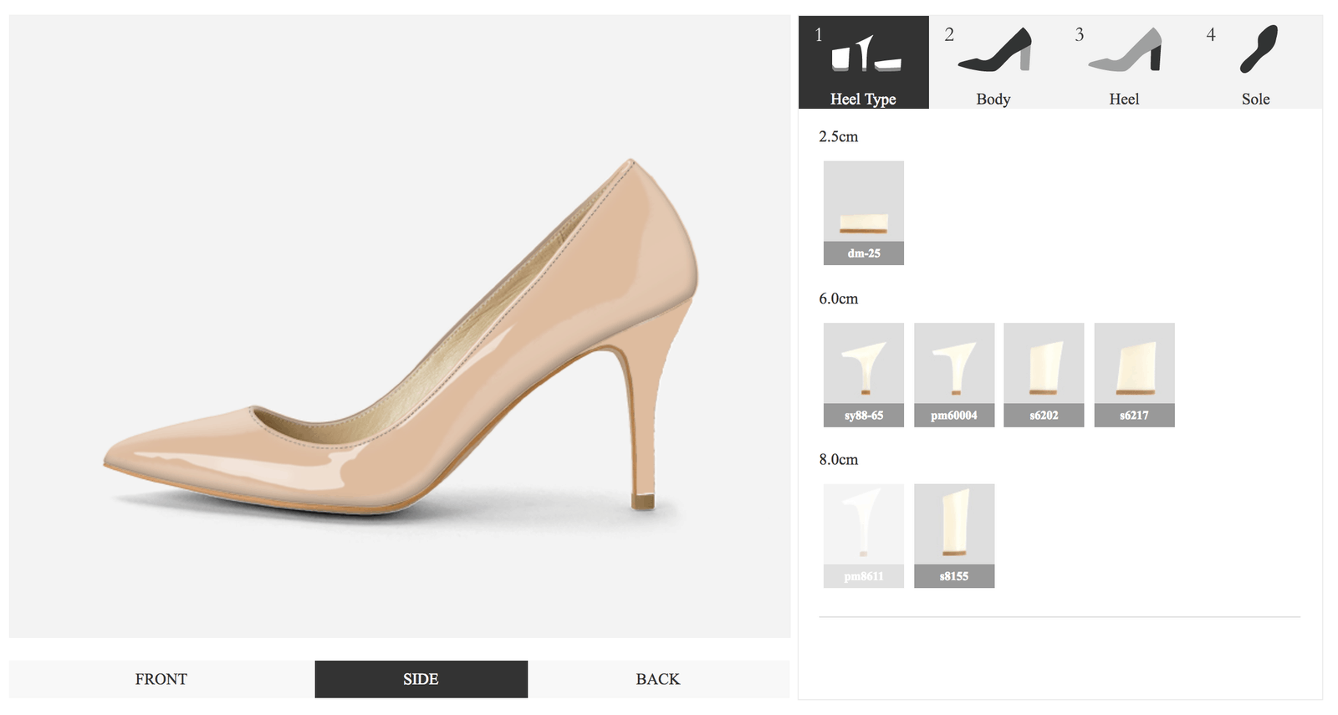
Task: Choose the dm-25 flat heel
Action: coord(863,212)
